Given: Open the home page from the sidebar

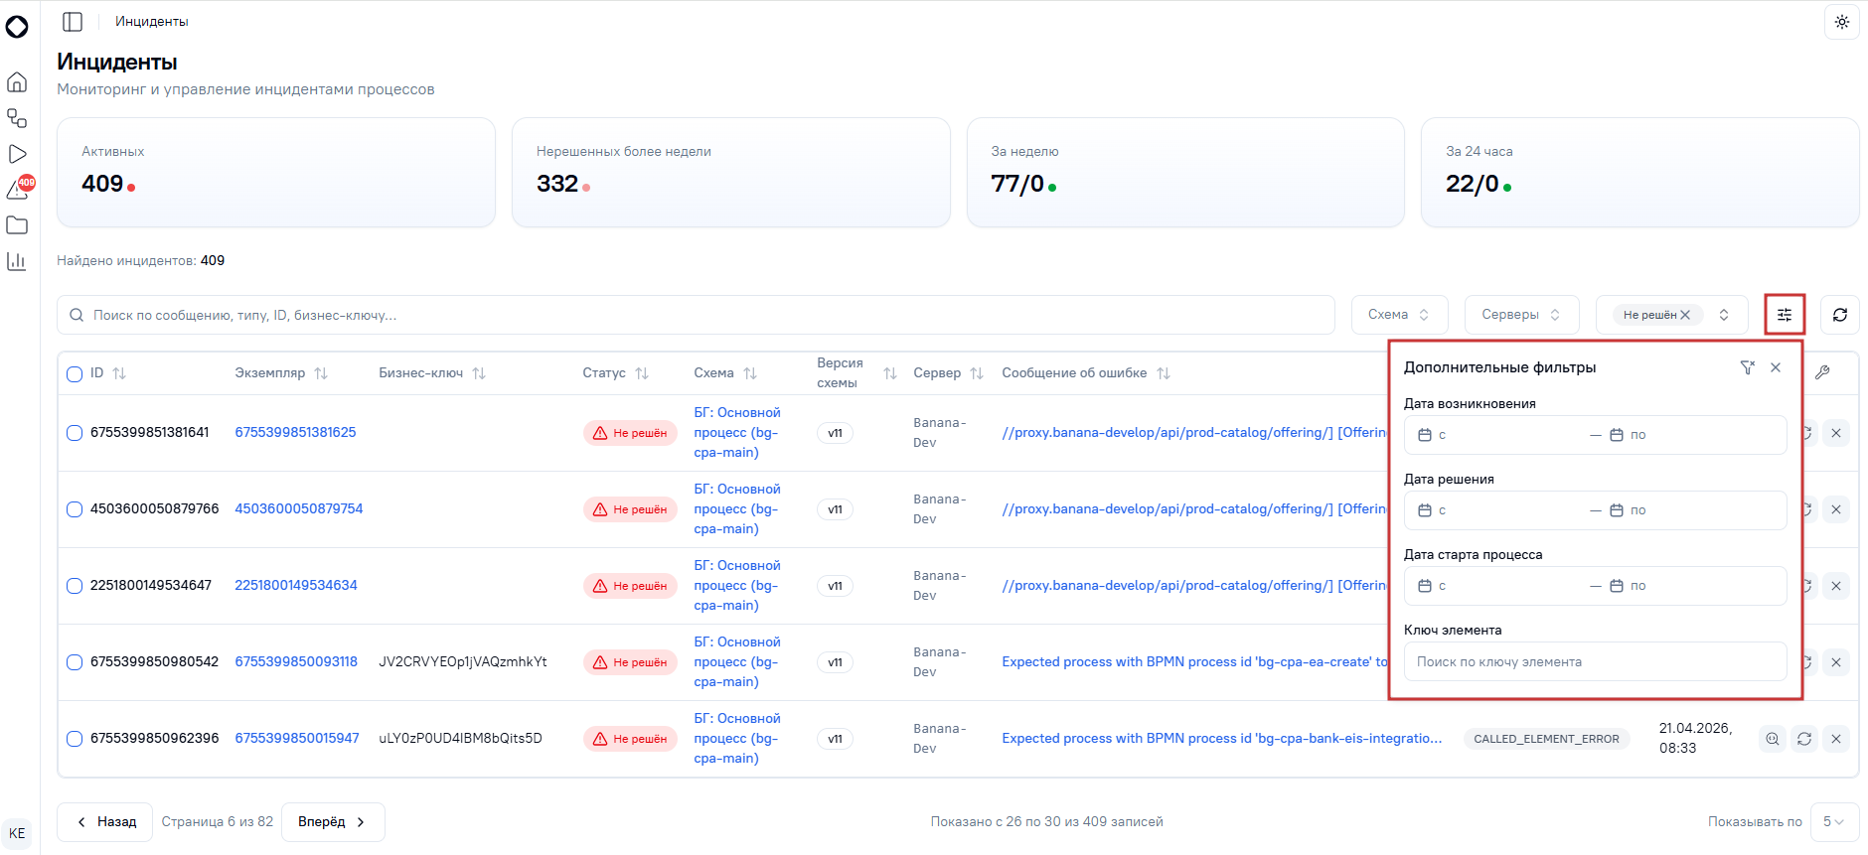Looking at the screenshot, I should click(x=17, y=82).
